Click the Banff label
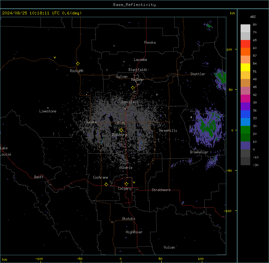Screen dimensions: 269x263 (39, 177)
